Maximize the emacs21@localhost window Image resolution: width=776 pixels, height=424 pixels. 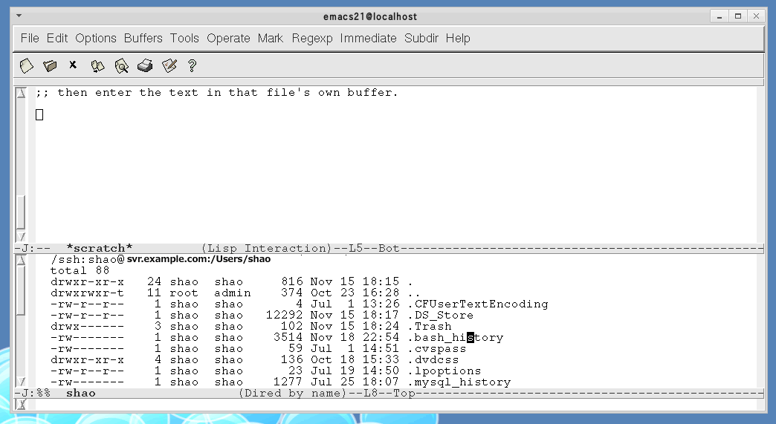click(x=738, y=16)
